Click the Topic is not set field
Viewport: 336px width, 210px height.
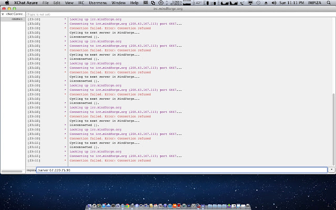180,14
